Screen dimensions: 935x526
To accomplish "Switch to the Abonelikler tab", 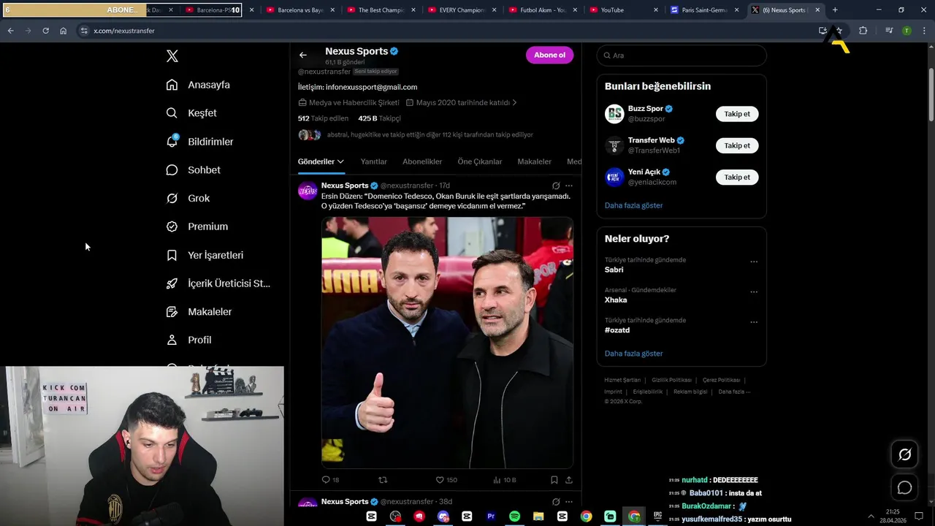I will click(422, 161).
